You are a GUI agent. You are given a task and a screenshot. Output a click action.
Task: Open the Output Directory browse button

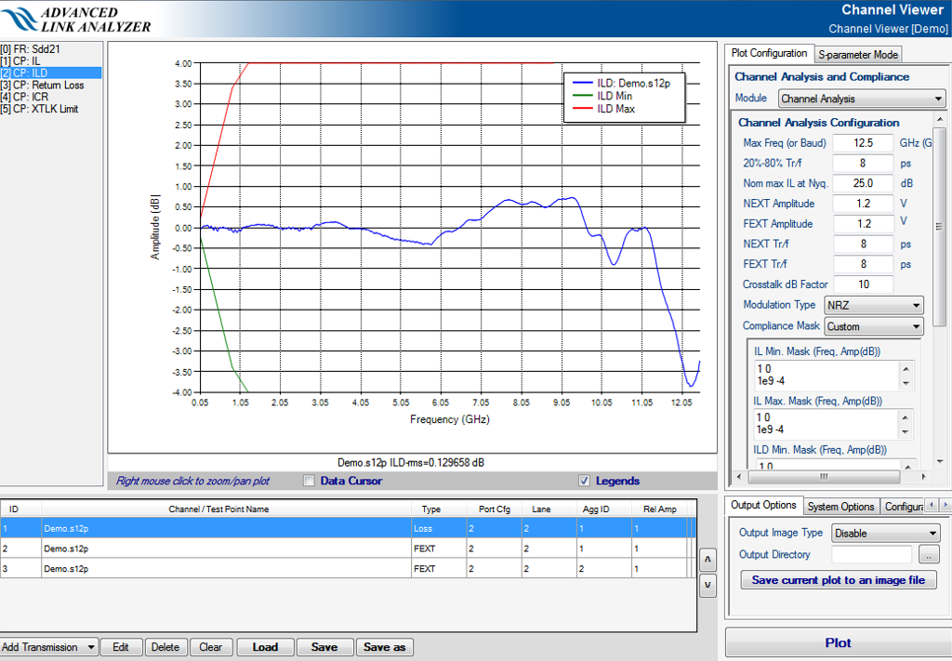928,555
